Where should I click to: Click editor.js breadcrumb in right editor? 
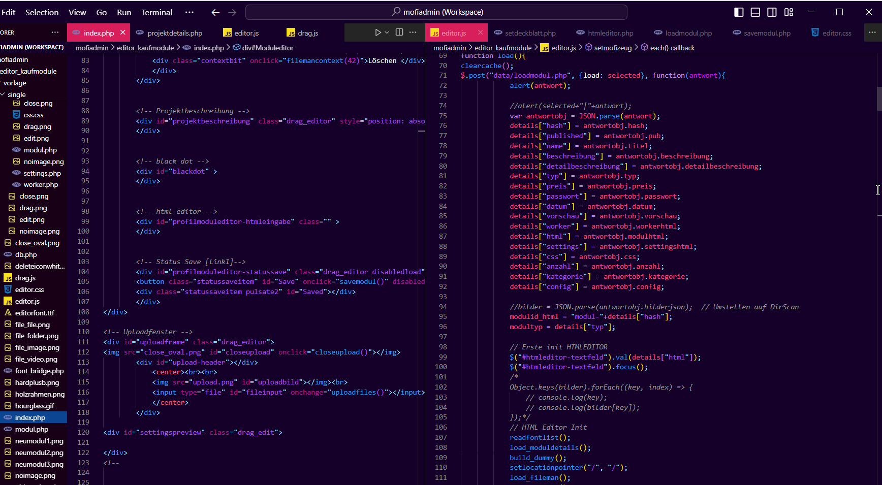coord(564,48)
